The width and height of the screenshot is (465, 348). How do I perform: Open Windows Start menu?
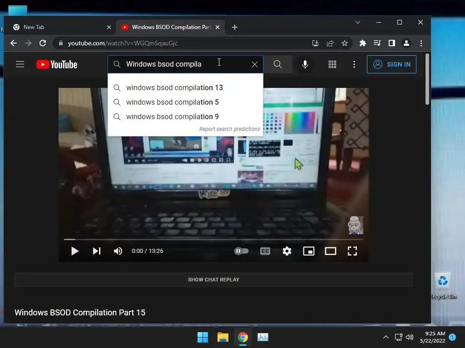(203, 337)
